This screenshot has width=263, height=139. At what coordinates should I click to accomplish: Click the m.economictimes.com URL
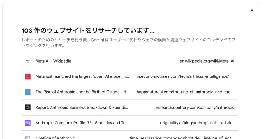click(x=184, y=76)
